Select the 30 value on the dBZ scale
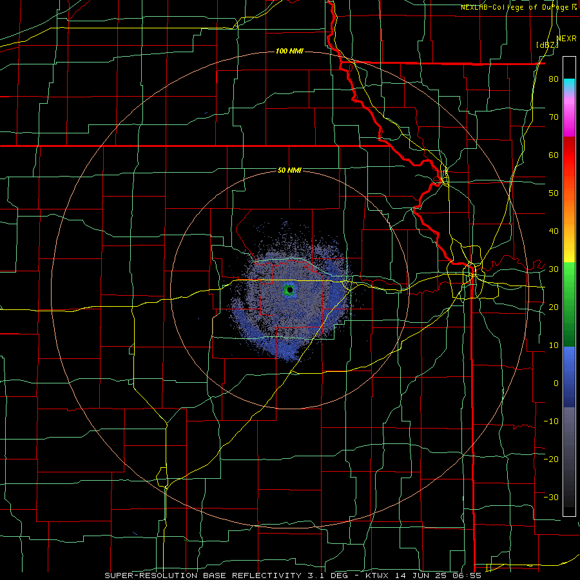The height and width of the screenshot is (580, 580). click(x=554, y=269)
